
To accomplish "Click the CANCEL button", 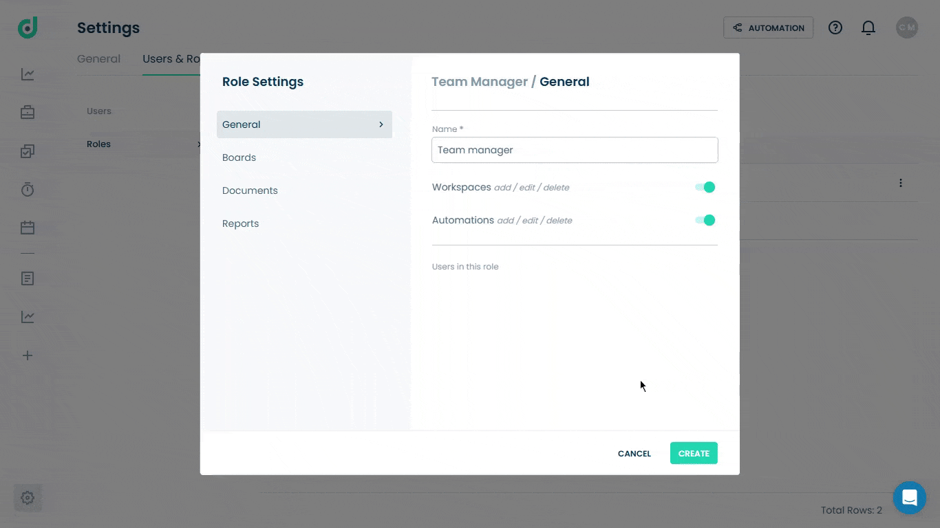I will click(x=634, y=453).
